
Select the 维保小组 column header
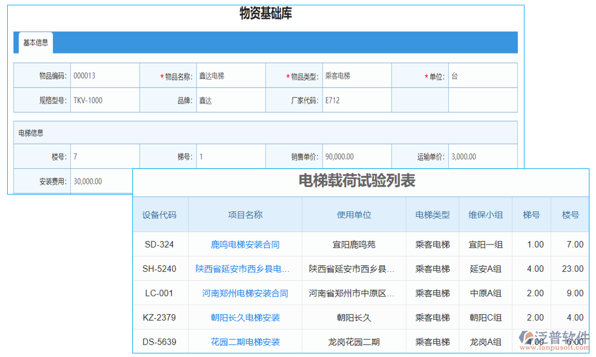point(485,215)
